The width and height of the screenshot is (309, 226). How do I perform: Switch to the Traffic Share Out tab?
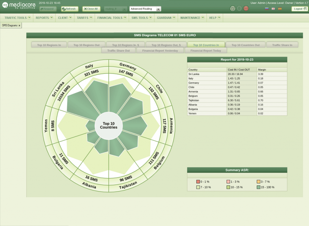(118, 51)
